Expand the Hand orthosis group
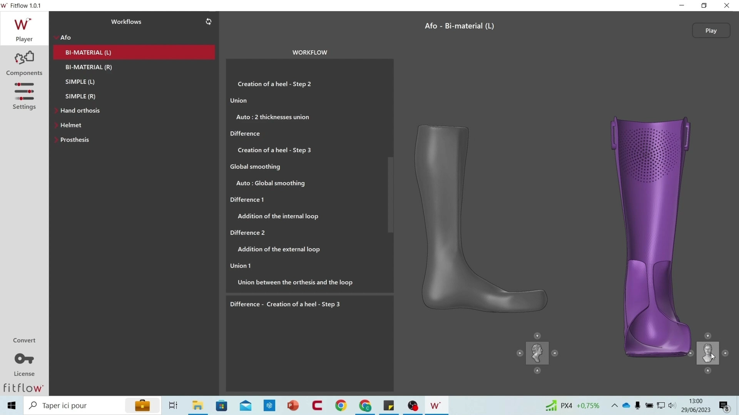This screenshot has height=415, width=739. click(x=56, y=111)
